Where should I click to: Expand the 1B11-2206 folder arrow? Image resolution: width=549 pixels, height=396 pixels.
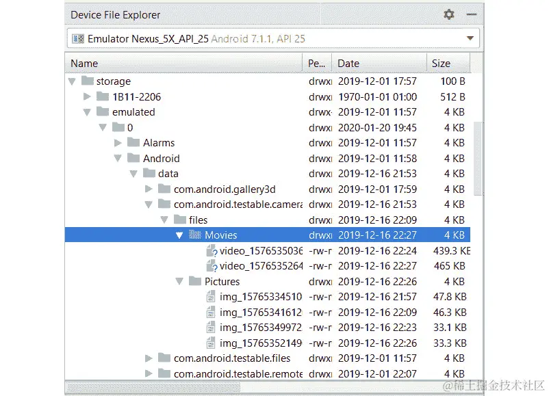pyautogui.click(x=87, y=96)
